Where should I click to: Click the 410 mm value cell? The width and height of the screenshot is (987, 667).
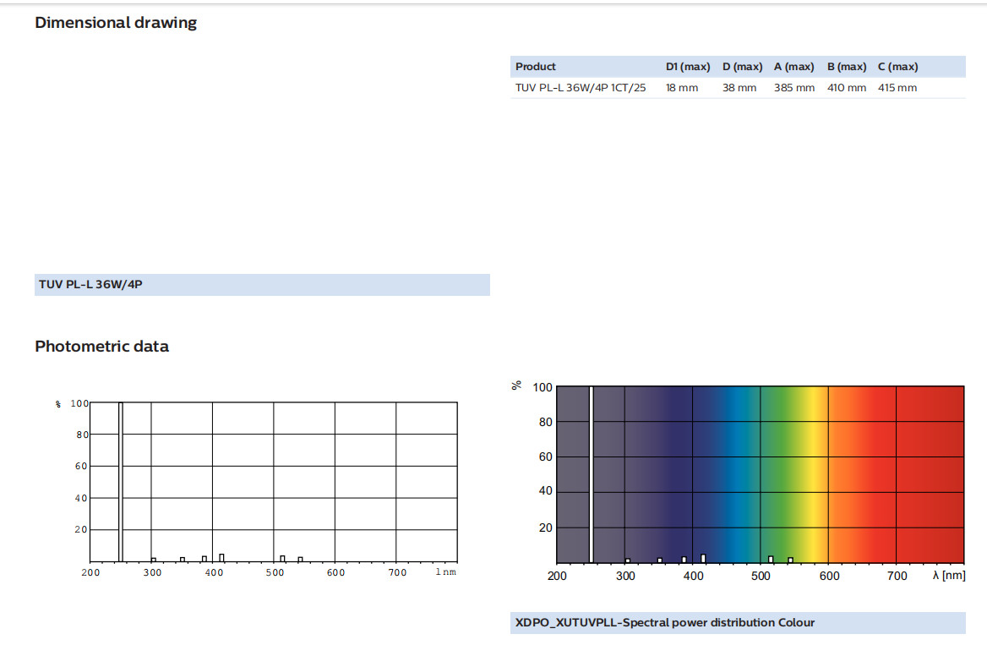point(847,88)
